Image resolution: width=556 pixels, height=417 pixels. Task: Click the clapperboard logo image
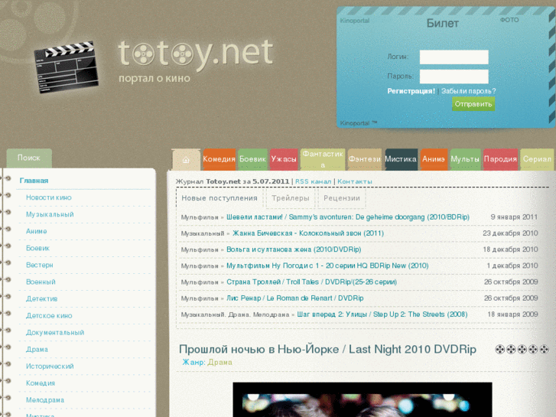[66, 67]
